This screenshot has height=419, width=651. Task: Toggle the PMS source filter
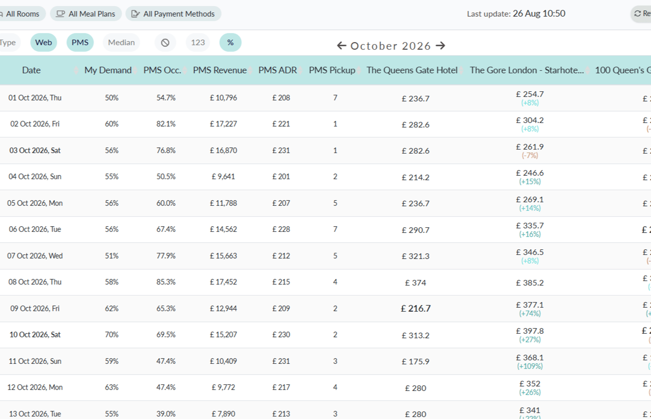click(80, 43)
